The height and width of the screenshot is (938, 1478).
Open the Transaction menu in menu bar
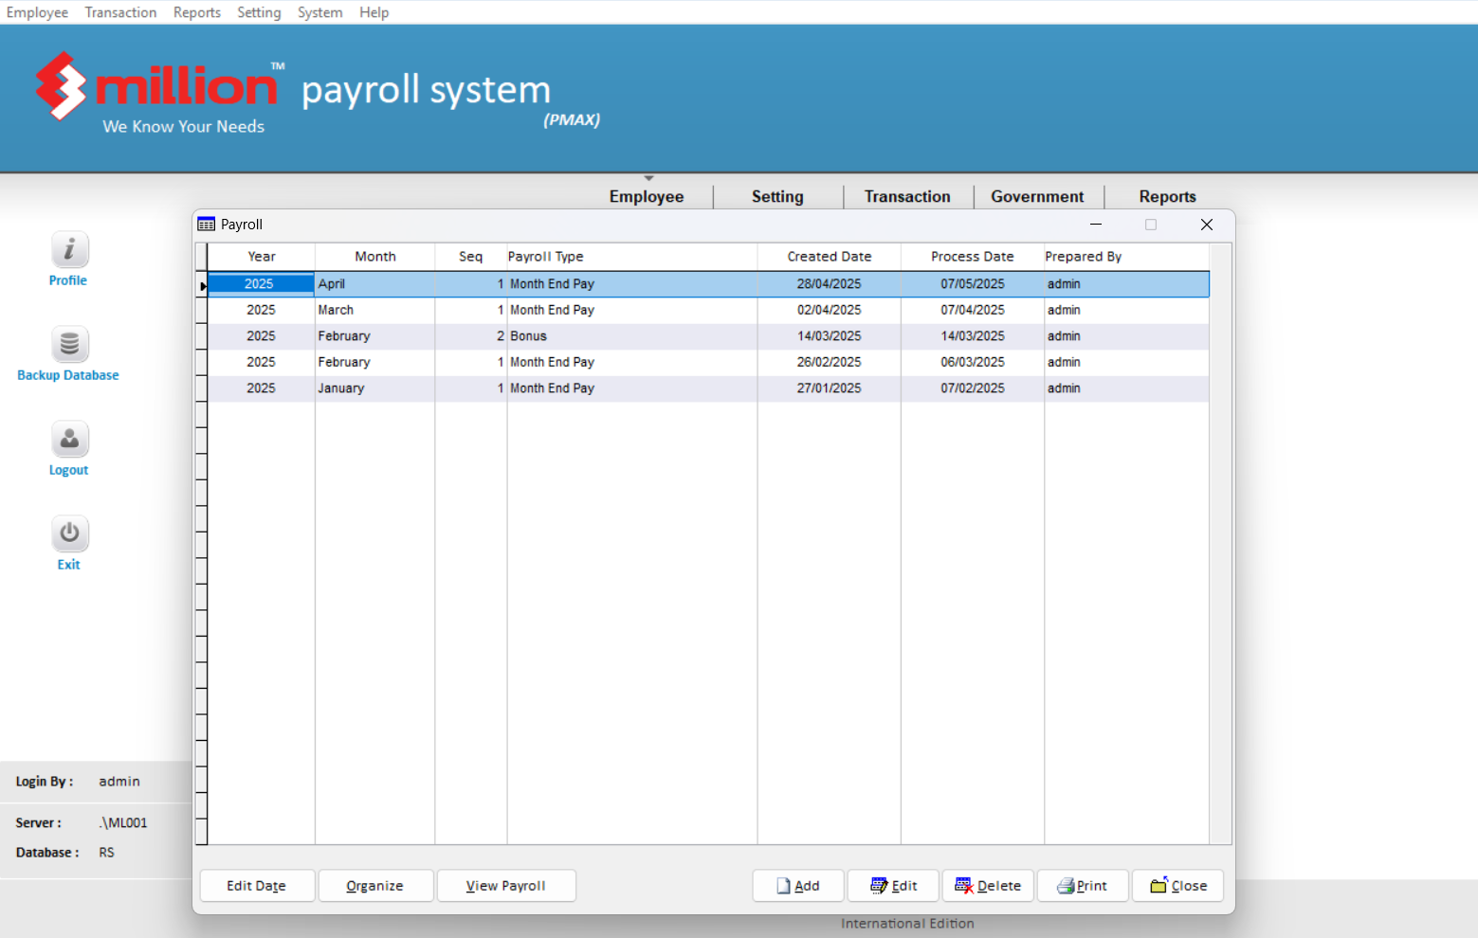tap(120, 12)
